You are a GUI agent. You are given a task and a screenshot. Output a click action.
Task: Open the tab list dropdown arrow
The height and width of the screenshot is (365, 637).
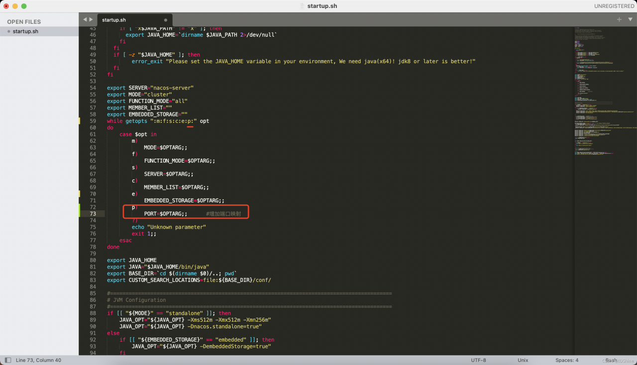click(x=630, y=19)
